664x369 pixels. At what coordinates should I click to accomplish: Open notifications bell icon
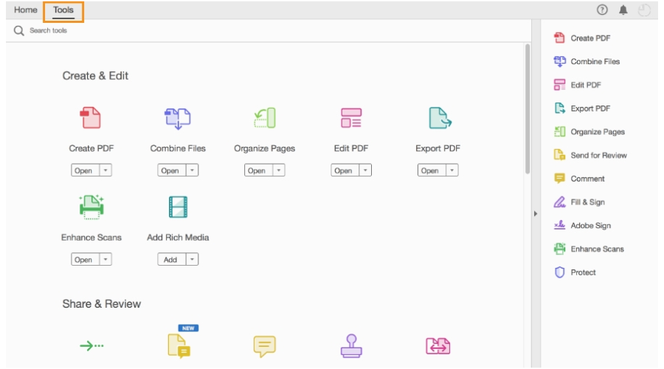tap(623, 10)
